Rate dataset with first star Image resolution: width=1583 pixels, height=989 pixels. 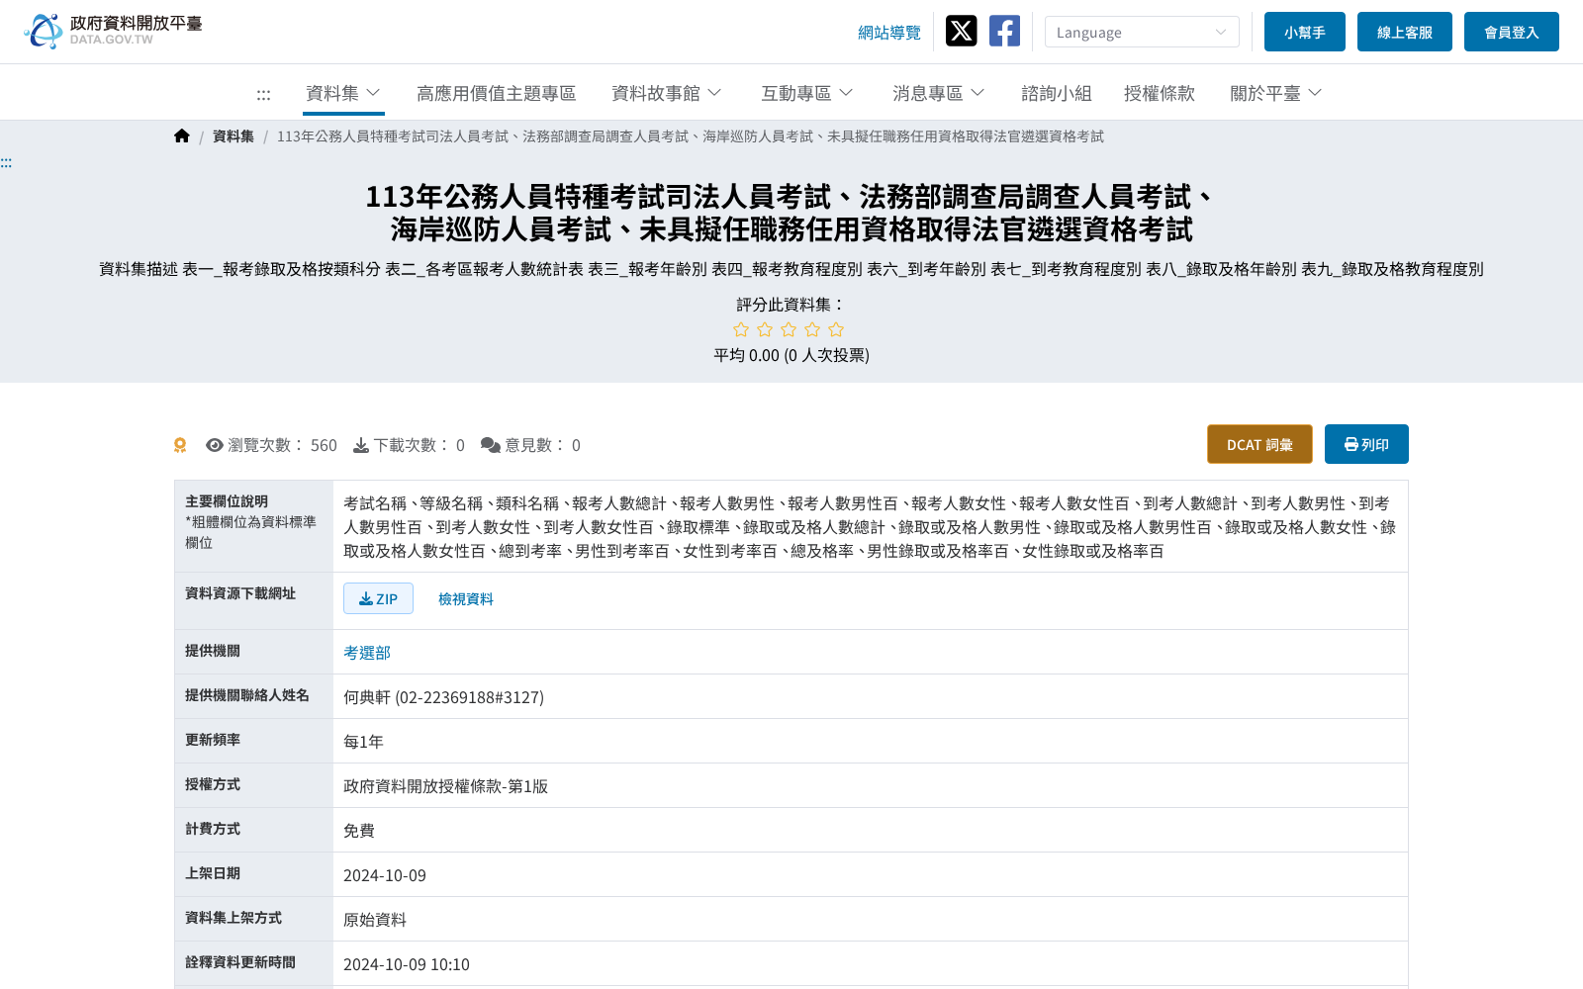point(741,329)
